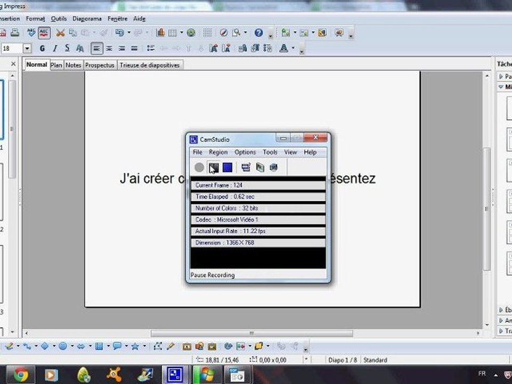Click the Insert table icon
512x384 pixels.
(x=172, y=33)
